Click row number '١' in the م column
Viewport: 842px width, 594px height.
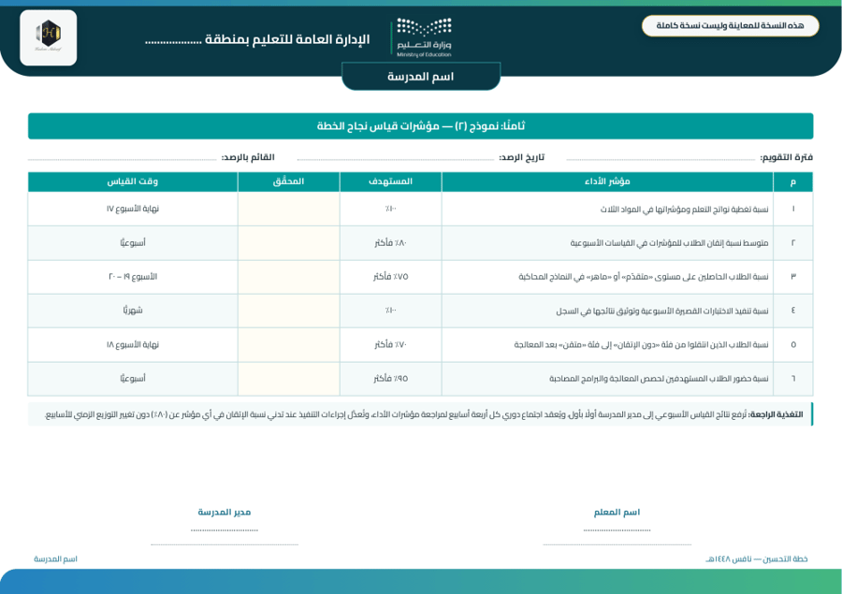pos(793,209)
